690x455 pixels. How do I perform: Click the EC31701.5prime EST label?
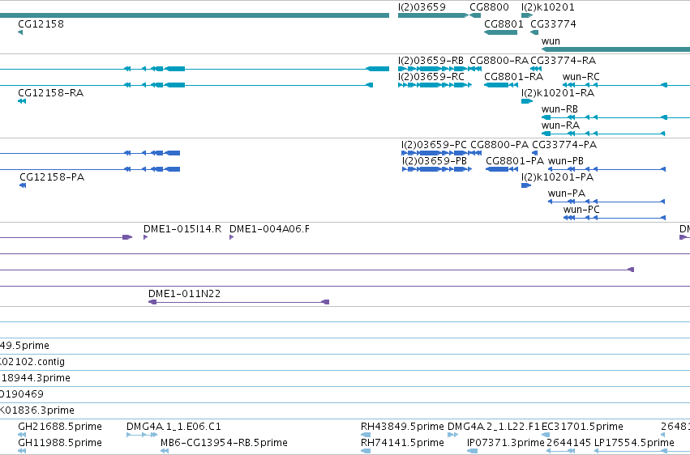[581, 427]
